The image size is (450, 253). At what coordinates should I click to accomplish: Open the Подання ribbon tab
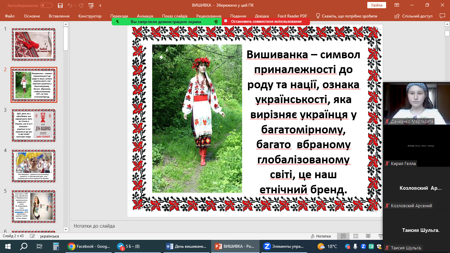pyautogui.click(x=238, y=16)
